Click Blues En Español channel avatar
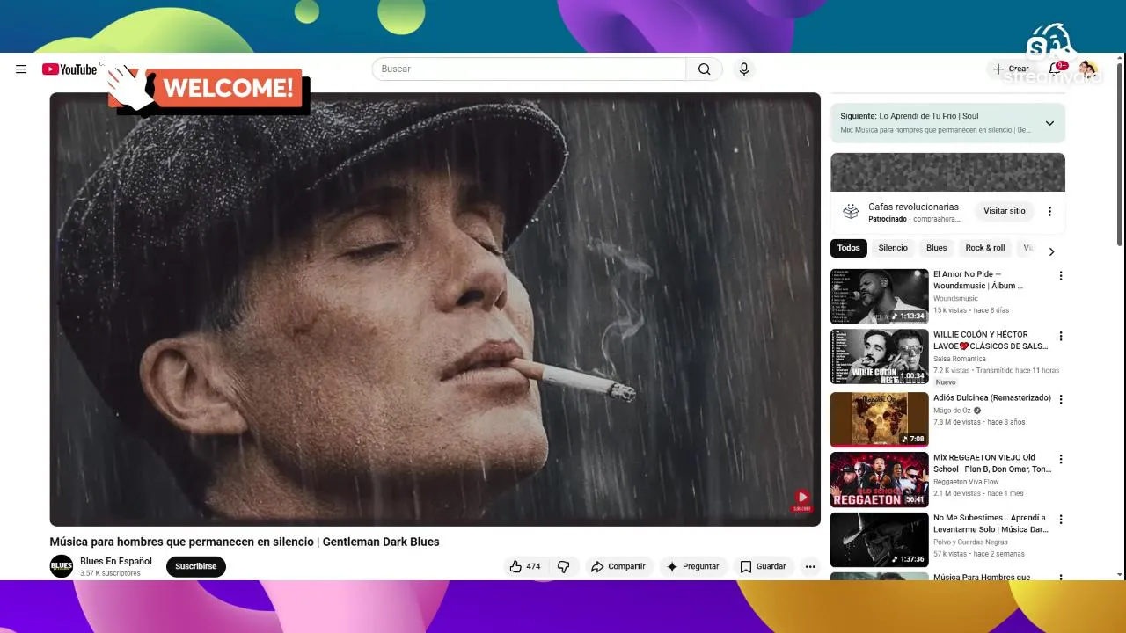The height and width of the screenshot is (633, 1126). pyautogui.click(x=62, y=566)
